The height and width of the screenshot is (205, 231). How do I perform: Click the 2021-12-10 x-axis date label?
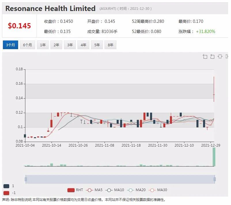point(184,145)
